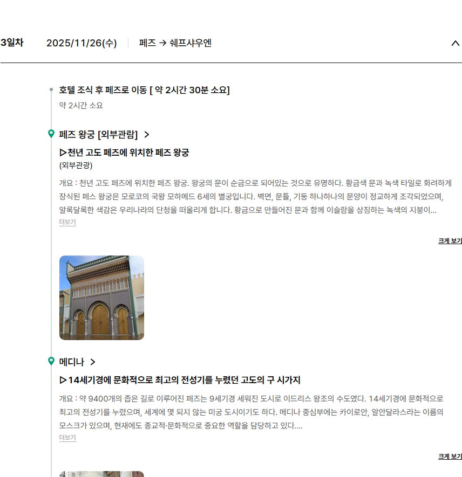This screenshot has width=462, height=477.
Task: Collapse the 3일차 itinerary section chevron
Action: pos(455,43)
